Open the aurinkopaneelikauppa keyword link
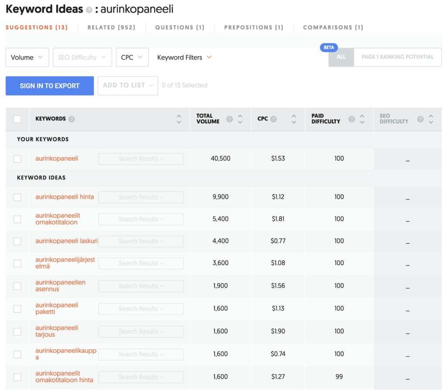The height and width of the screenshot is (390, 447). [x=66, y=354]
